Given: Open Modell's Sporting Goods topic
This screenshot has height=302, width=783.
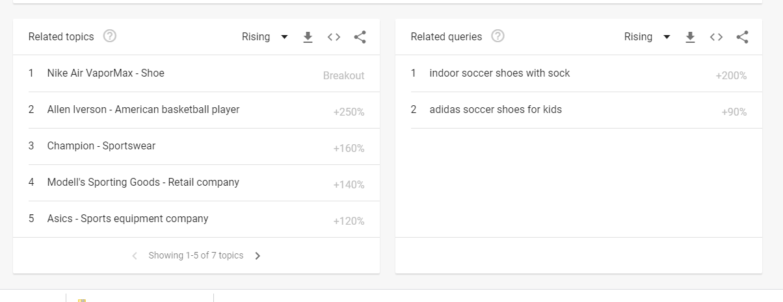Looking at the screenshot, I should [143, 182].
